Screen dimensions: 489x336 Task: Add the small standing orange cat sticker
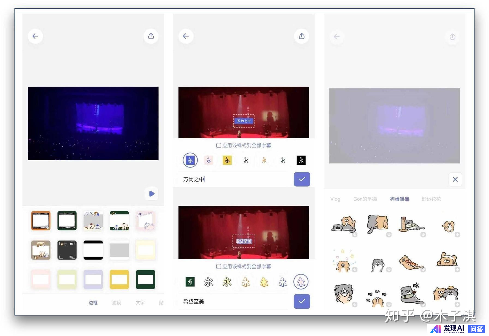pyautogui.click(x=448, y=226)
